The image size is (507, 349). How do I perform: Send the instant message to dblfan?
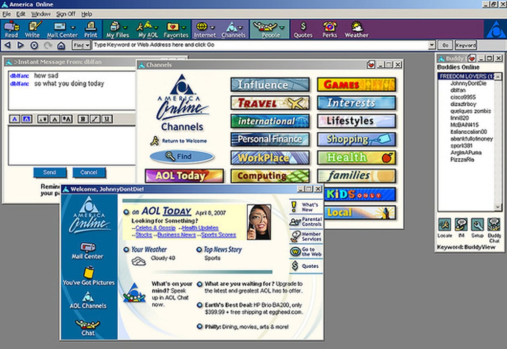[x=50, y=172]
